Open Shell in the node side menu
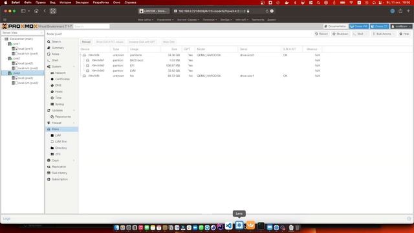 click(x=54, y=60)
